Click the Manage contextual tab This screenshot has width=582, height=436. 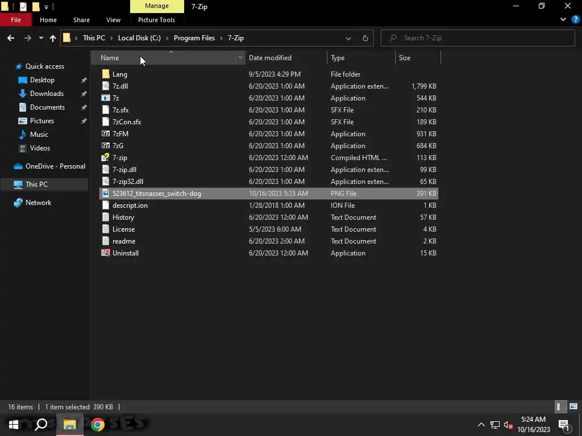tap(157, 6)
